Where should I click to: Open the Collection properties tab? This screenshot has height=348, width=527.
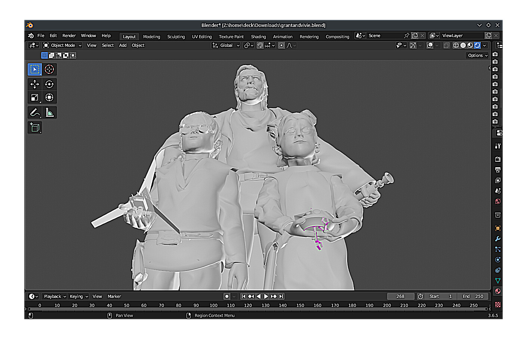point(498,215)
